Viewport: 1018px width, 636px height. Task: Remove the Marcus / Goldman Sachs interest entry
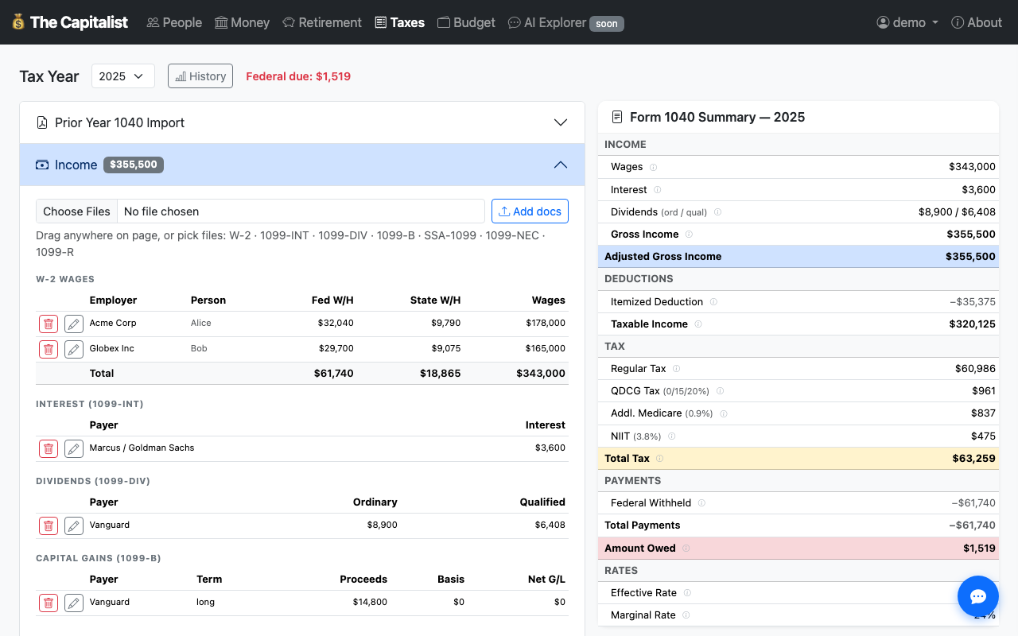point(48,448)
